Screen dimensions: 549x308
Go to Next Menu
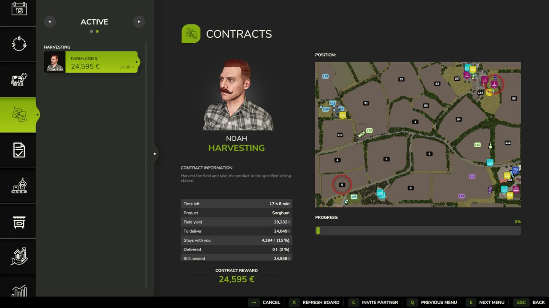tap(485, 302)
